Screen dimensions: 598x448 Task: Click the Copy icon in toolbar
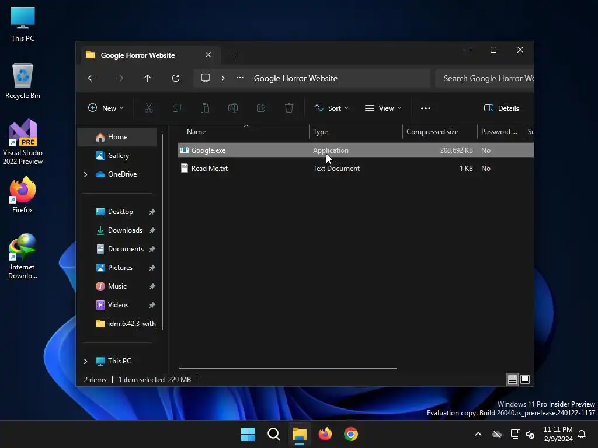tap(176, 108)
